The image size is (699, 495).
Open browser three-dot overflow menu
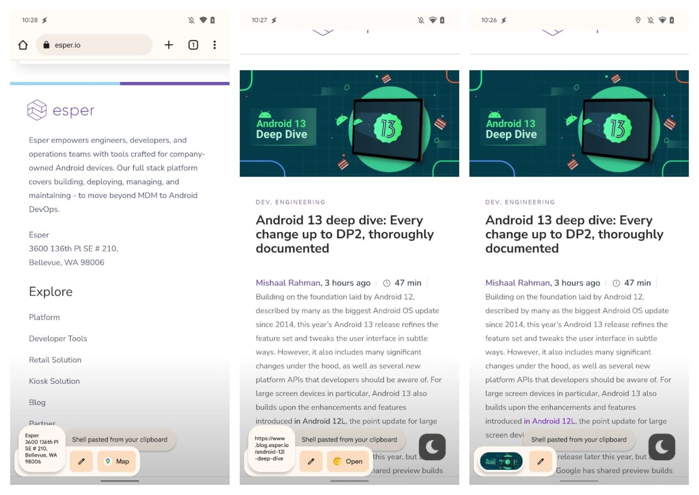215,45
